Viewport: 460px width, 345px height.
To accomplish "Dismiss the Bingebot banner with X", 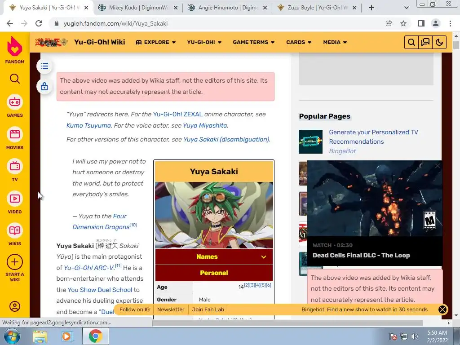I will click(442, 310).
